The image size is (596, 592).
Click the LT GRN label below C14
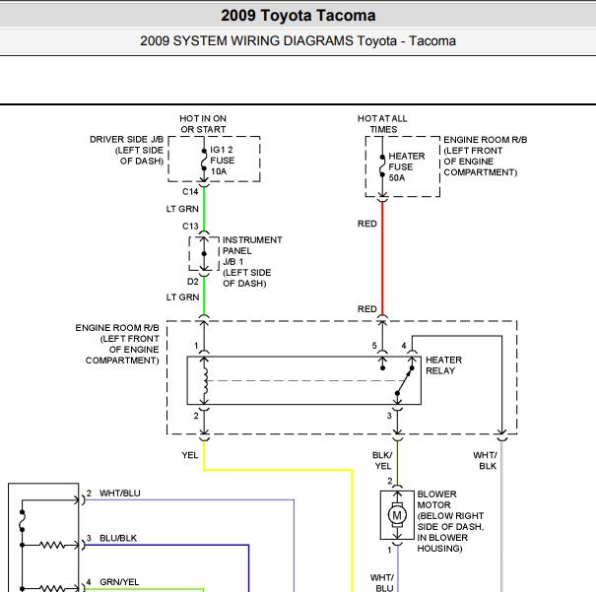tap(182, 209)
